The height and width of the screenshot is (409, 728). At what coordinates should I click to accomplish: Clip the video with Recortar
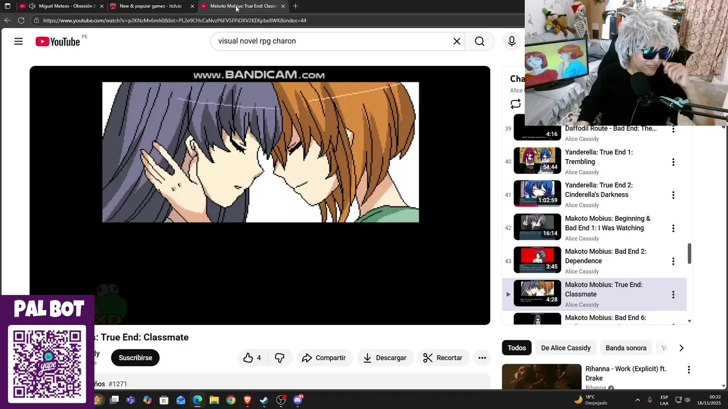tap(442, 357)
